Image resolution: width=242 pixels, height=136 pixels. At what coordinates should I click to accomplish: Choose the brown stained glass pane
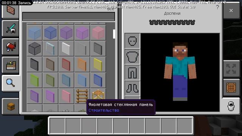coord(50,64)
